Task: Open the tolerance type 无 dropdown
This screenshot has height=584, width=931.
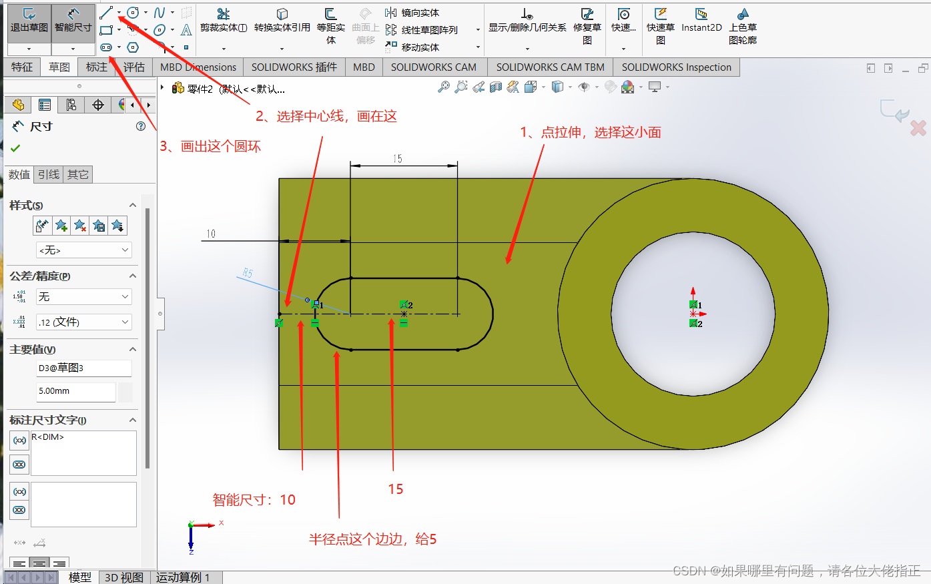Action: [84, 296]
